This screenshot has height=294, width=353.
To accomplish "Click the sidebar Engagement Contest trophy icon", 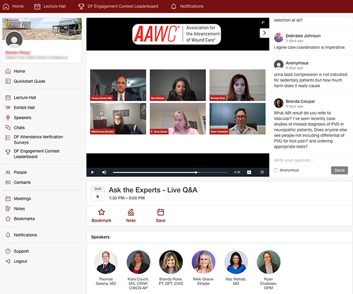I will coord(8,152).
